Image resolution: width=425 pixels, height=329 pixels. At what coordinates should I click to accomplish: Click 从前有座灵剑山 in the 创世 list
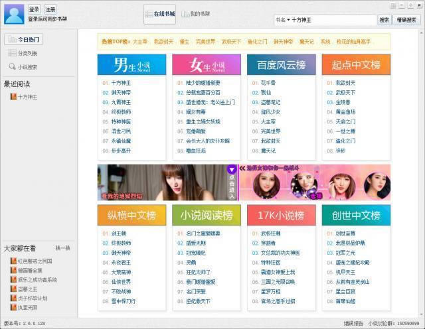(x=353, y=282)
